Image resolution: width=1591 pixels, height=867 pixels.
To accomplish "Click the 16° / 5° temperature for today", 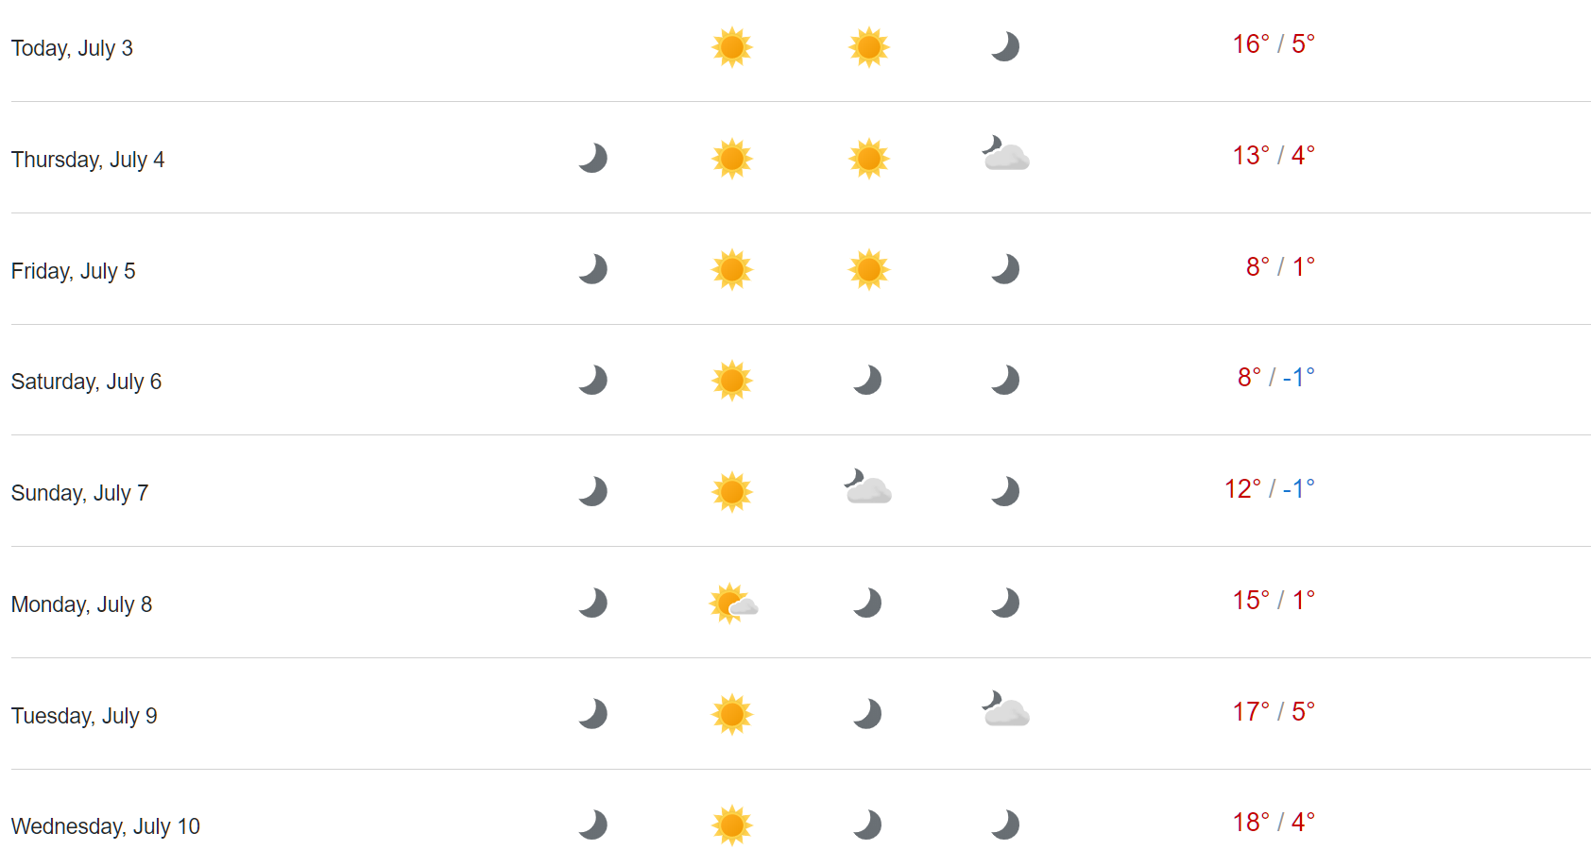I will point(1274,44).
